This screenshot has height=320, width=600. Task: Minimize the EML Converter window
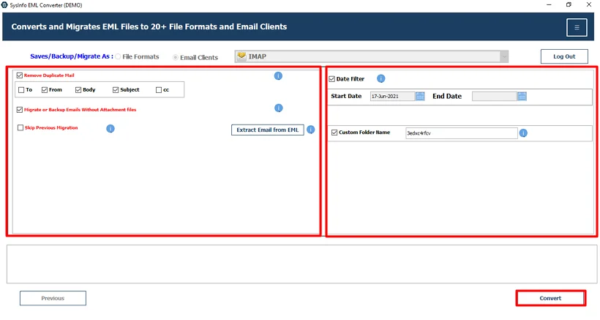(549, 5)
